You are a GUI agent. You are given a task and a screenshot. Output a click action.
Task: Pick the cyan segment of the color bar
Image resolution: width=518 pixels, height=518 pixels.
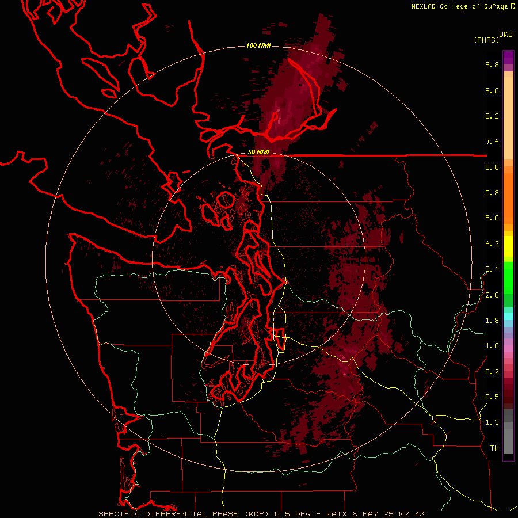[508, 316]
